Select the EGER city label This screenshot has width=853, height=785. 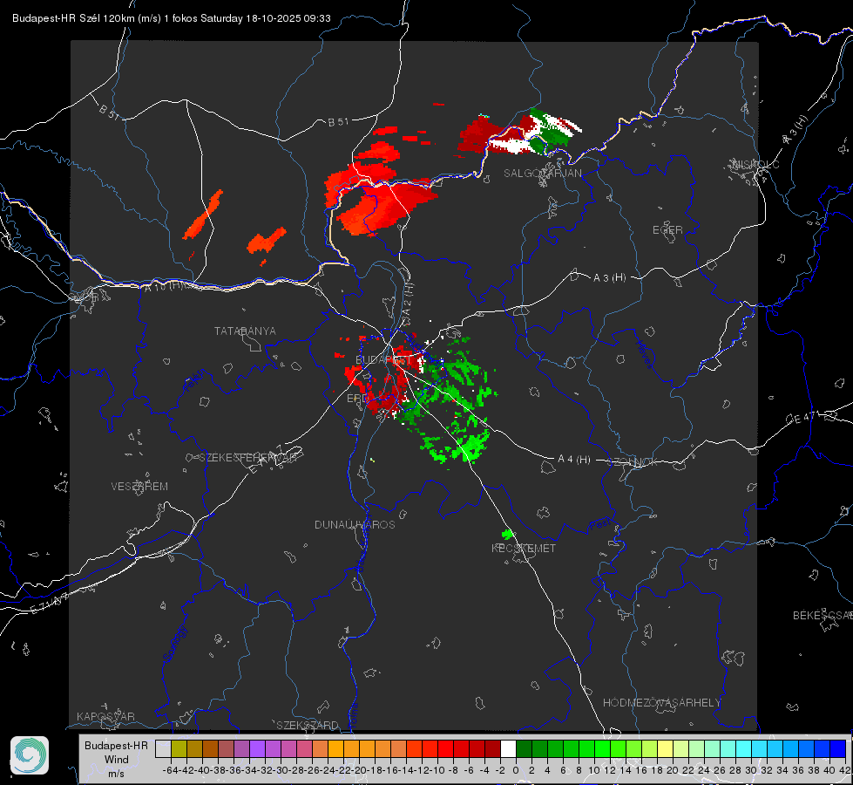[x=667, y=230]
